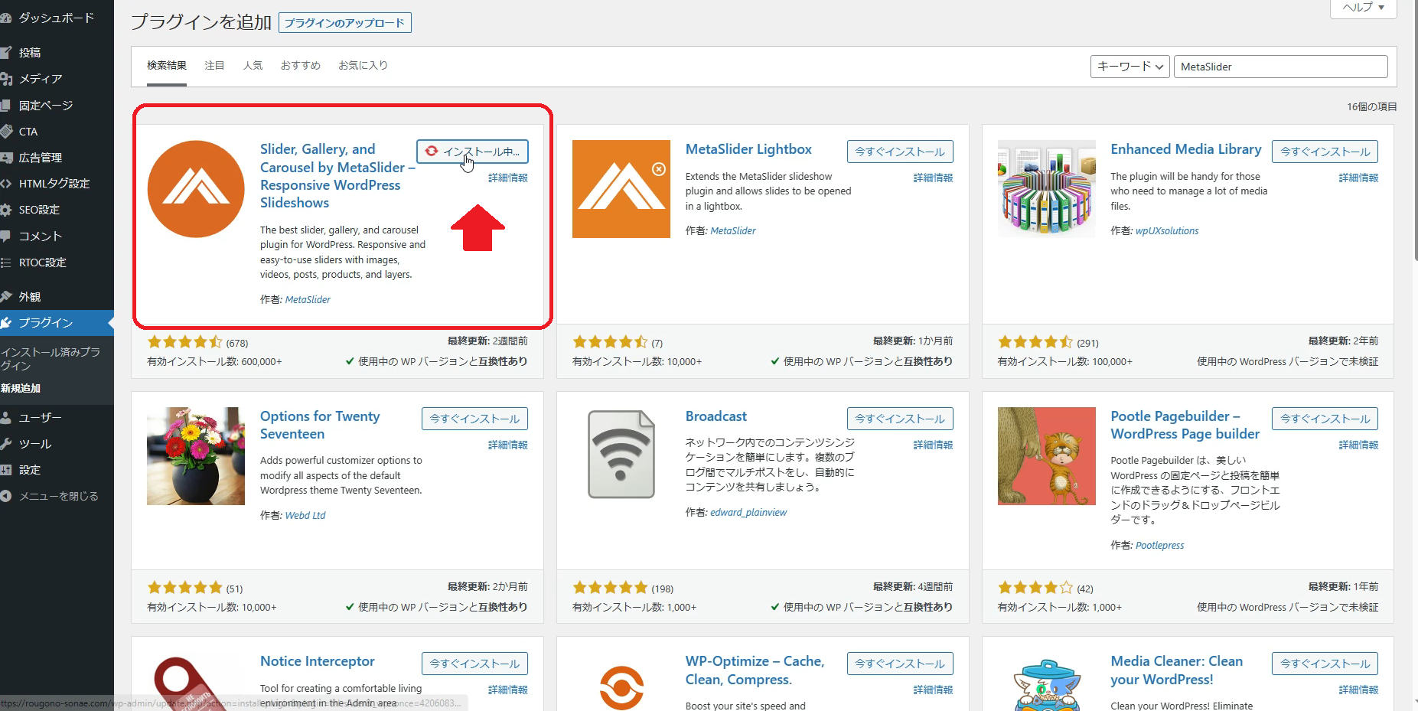Open 詳細情報 for WP-Optimize

pyautogui.click(x=934, y=690)
